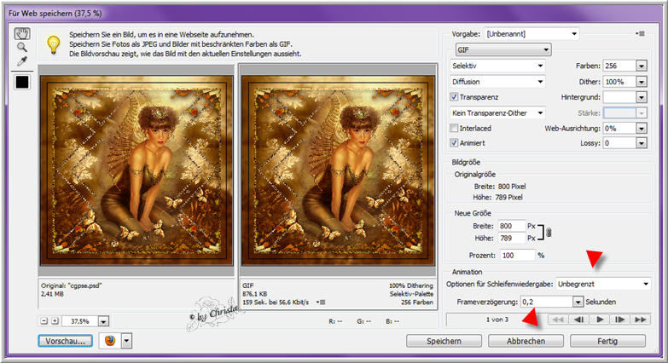
Task: Enable the Interlaced checkbox
Action: pos(454,128)
